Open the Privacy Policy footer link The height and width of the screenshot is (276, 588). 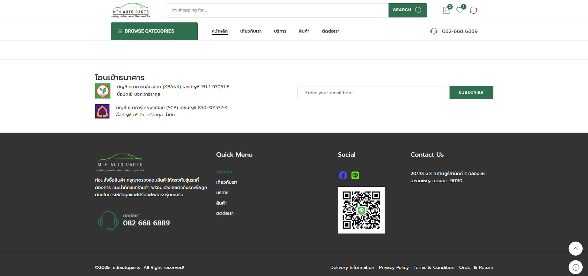click(393, 267)
